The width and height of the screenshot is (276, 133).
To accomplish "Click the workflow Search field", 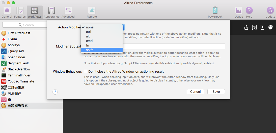I will (25, 25).
